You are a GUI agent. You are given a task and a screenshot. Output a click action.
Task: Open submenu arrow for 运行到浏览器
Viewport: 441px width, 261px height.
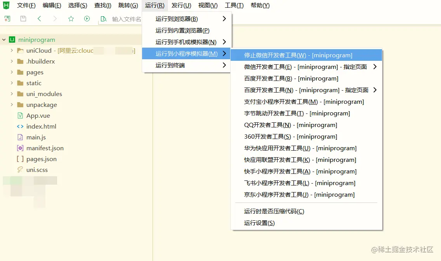(x=224, y=19)
